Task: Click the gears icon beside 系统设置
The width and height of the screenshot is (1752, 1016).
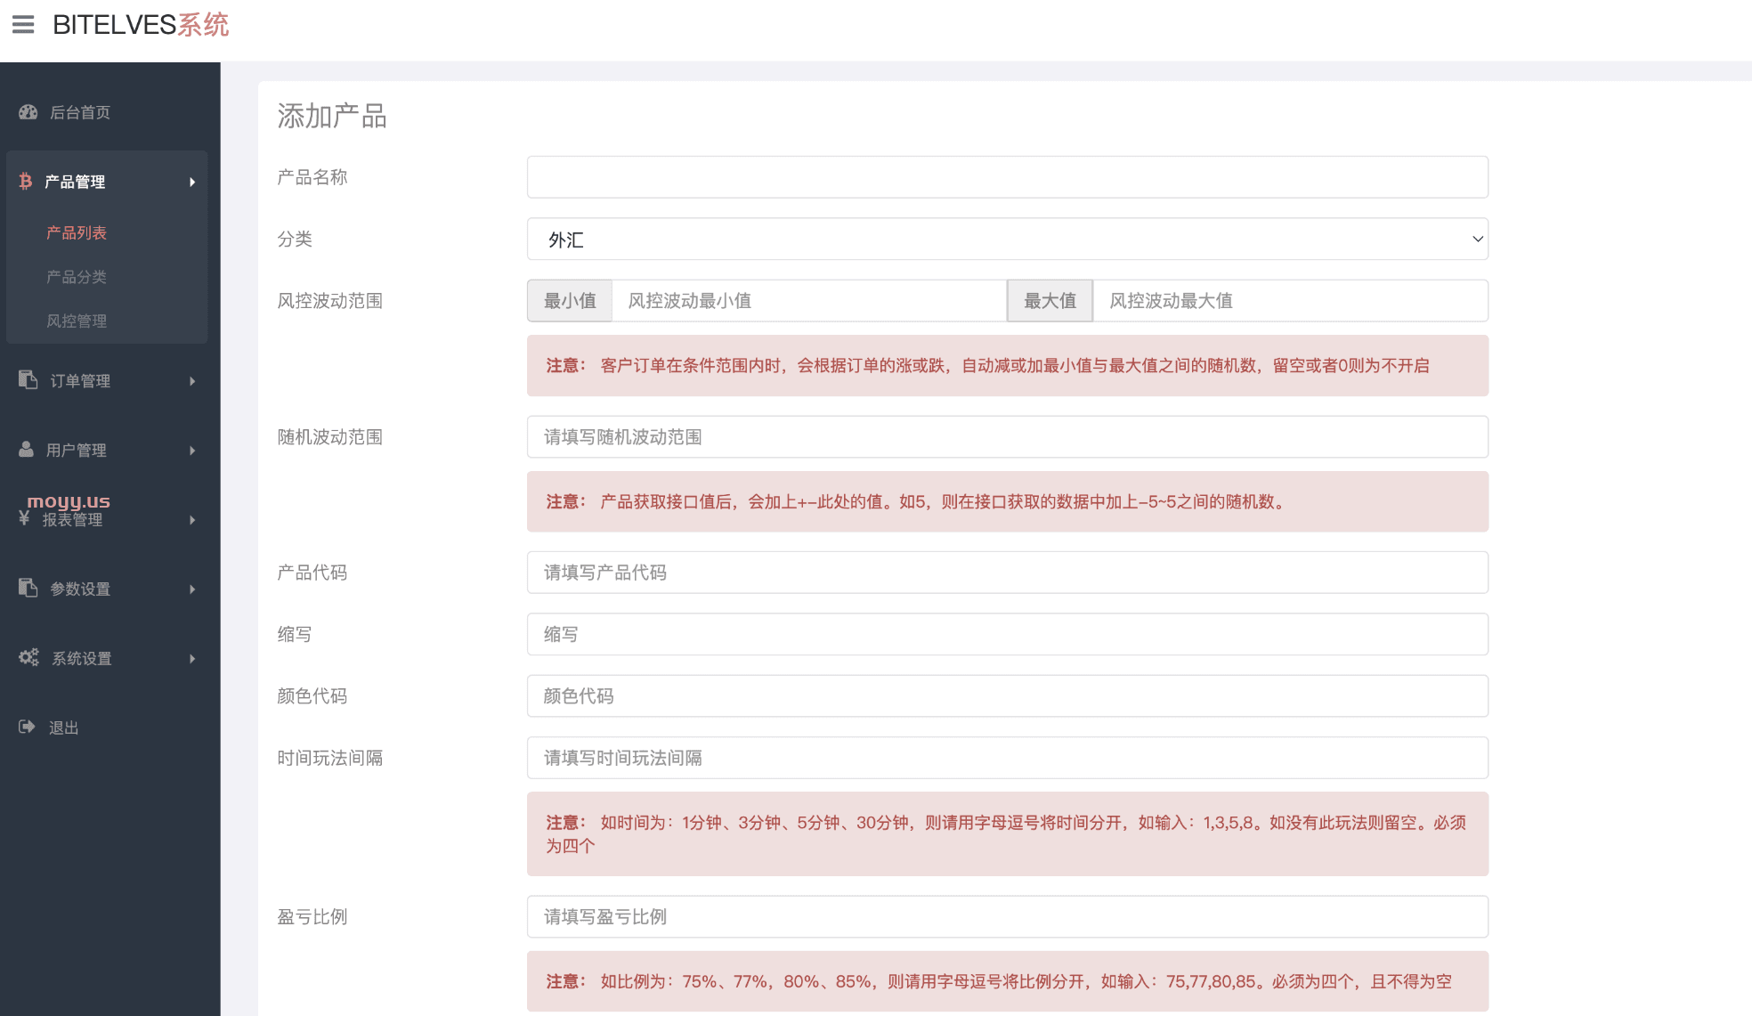Action: pyautogui.click(x=29, y=658)
